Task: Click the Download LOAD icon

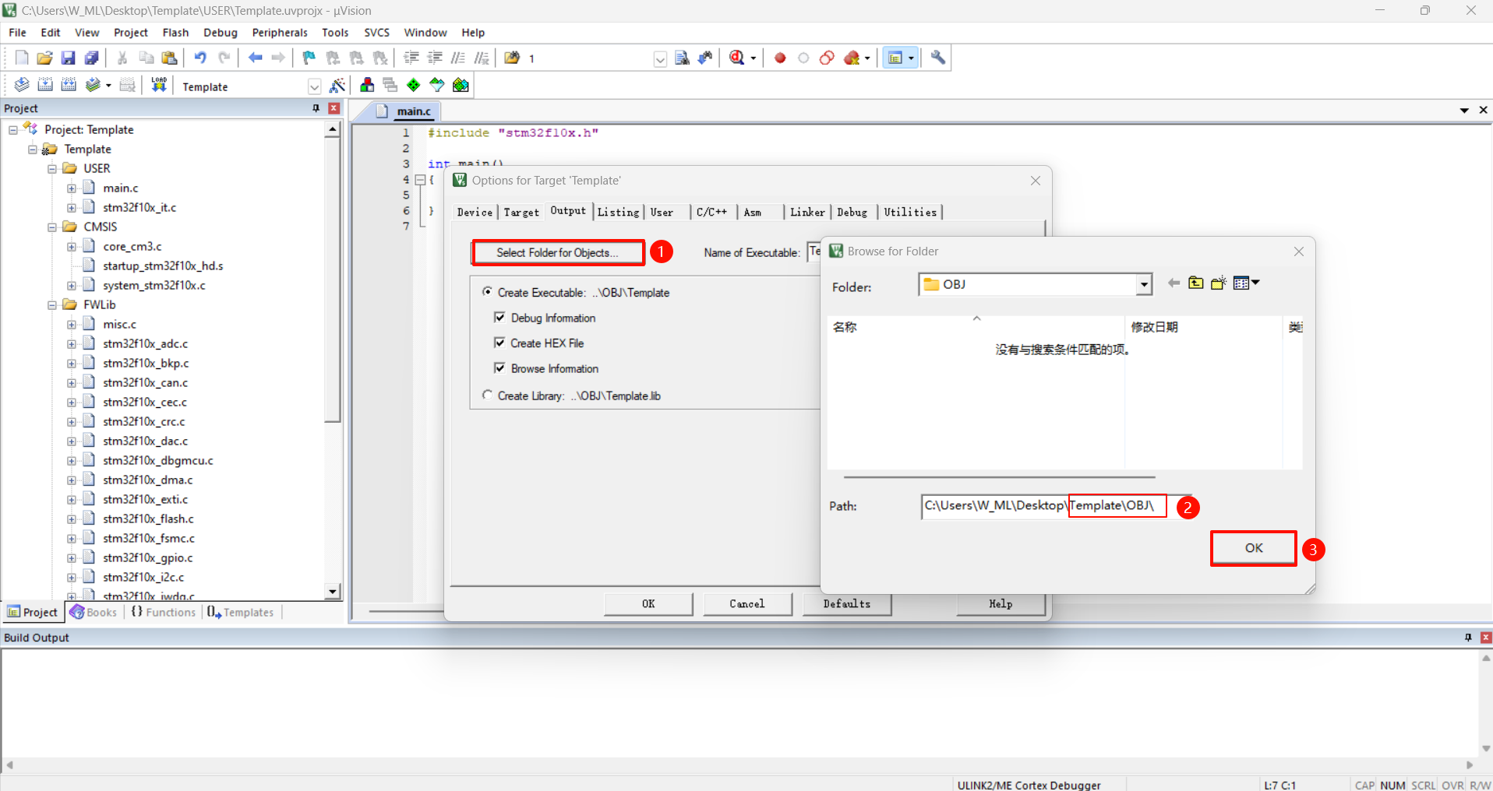Action: click(x=159, y=85)
